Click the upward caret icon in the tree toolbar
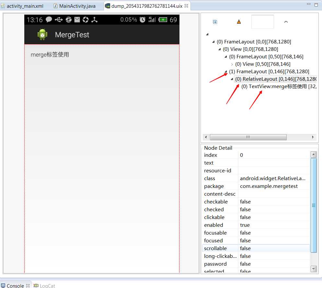 click(286, 22)
